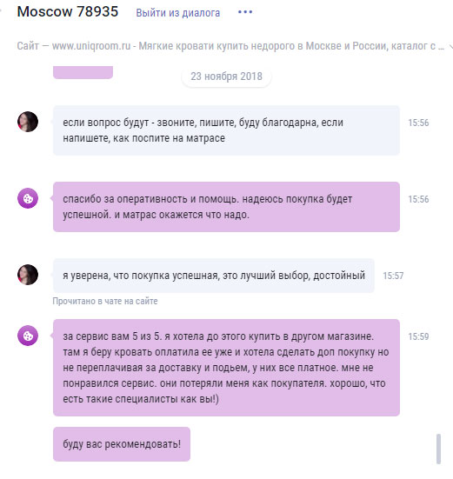Click the visitor cookie avatar at 15:59
This screenshot has width=453, height=479.
(x=28, y=336)
